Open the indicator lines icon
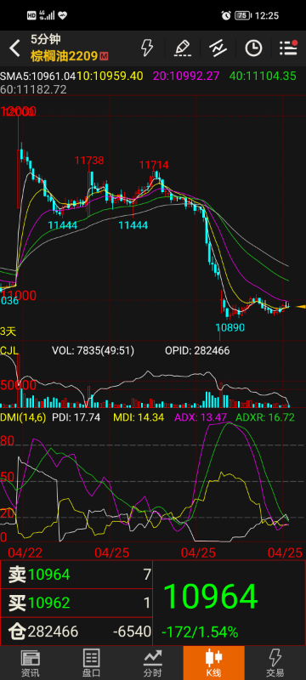Screen dimensions: 306x680 [x=218, y=48]
